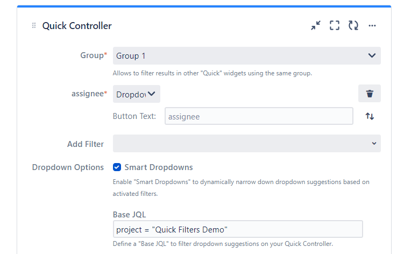The height and width of the screenshot is (254, 397).
Task: Refresh the Quick Controller widget
Action: 353,26
